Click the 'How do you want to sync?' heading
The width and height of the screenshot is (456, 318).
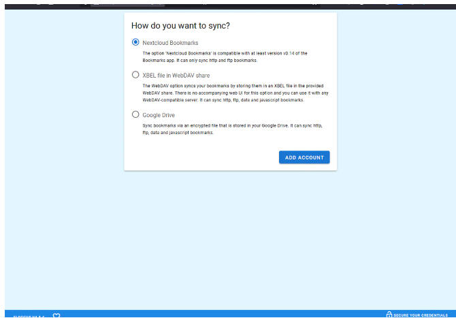coord(180,26)
